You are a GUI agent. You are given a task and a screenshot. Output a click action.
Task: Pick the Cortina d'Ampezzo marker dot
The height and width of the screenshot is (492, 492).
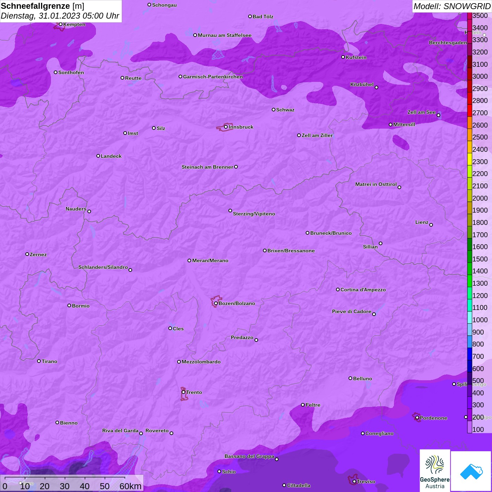point(338,290)
